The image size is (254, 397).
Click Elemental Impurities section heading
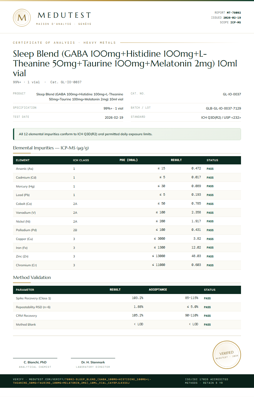51,148
